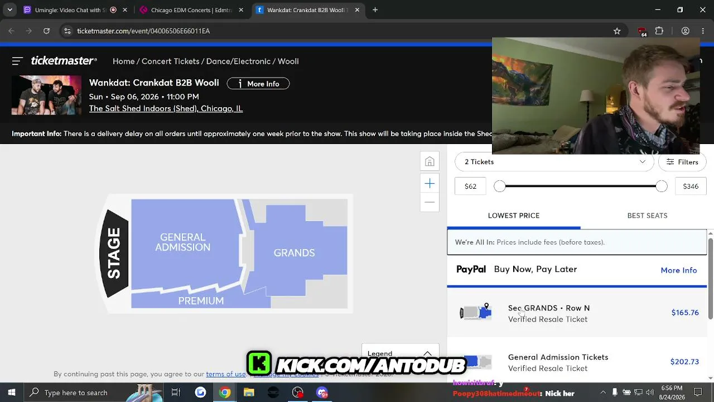Open the Chrome profile icon

686,31
